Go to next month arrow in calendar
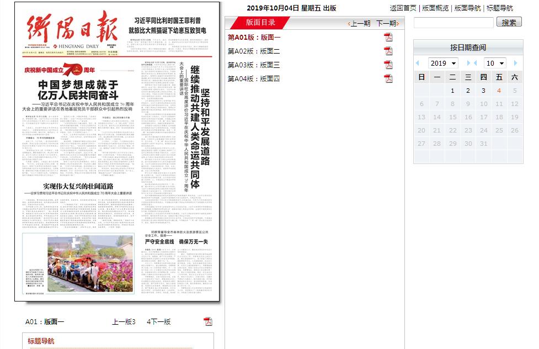The image size is (539, 349). tap(515, 63)
